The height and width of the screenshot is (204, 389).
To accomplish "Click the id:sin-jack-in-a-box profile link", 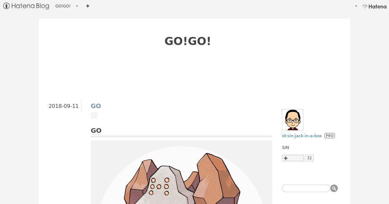I will click(302, 136).
